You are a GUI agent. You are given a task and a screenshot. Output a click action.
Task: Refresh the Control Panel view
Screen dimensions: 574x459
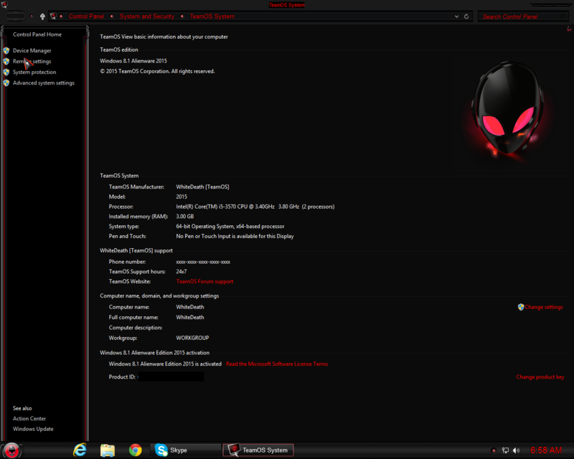click(x=466, y=16)
